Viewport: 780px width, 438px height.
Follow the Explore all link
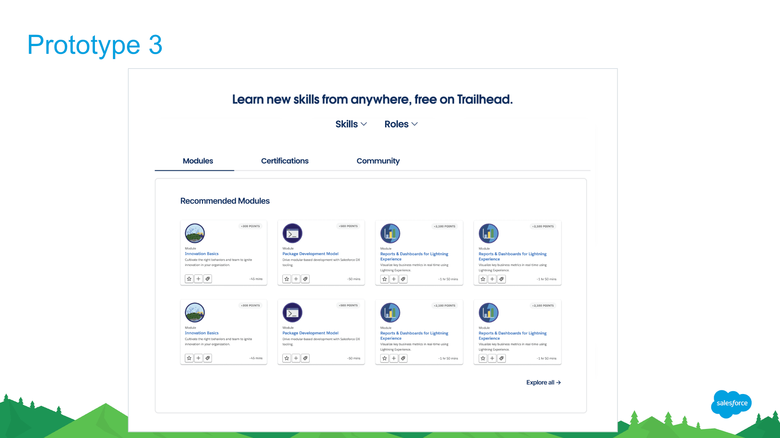(544, 383)
